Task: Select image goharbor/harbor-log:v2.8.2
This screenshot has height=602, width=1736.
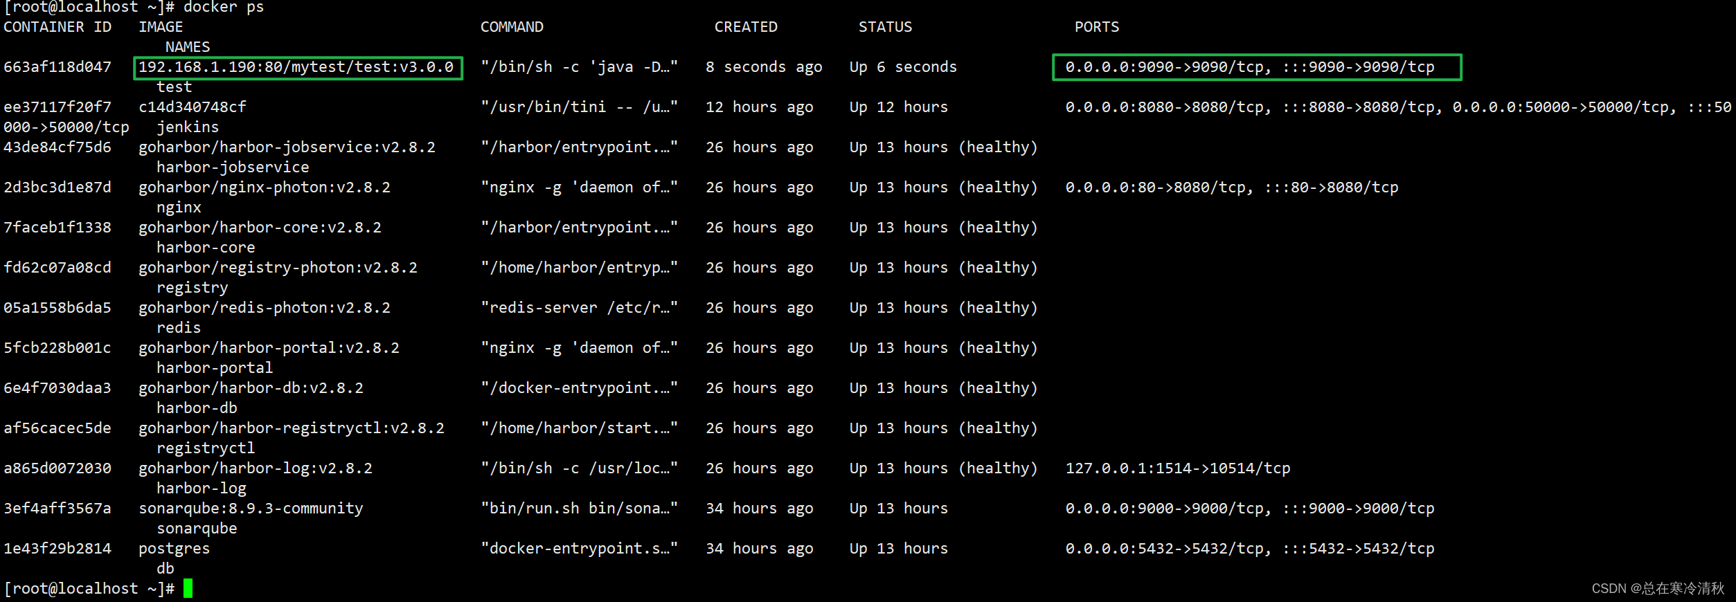Action: coord(256,468)
